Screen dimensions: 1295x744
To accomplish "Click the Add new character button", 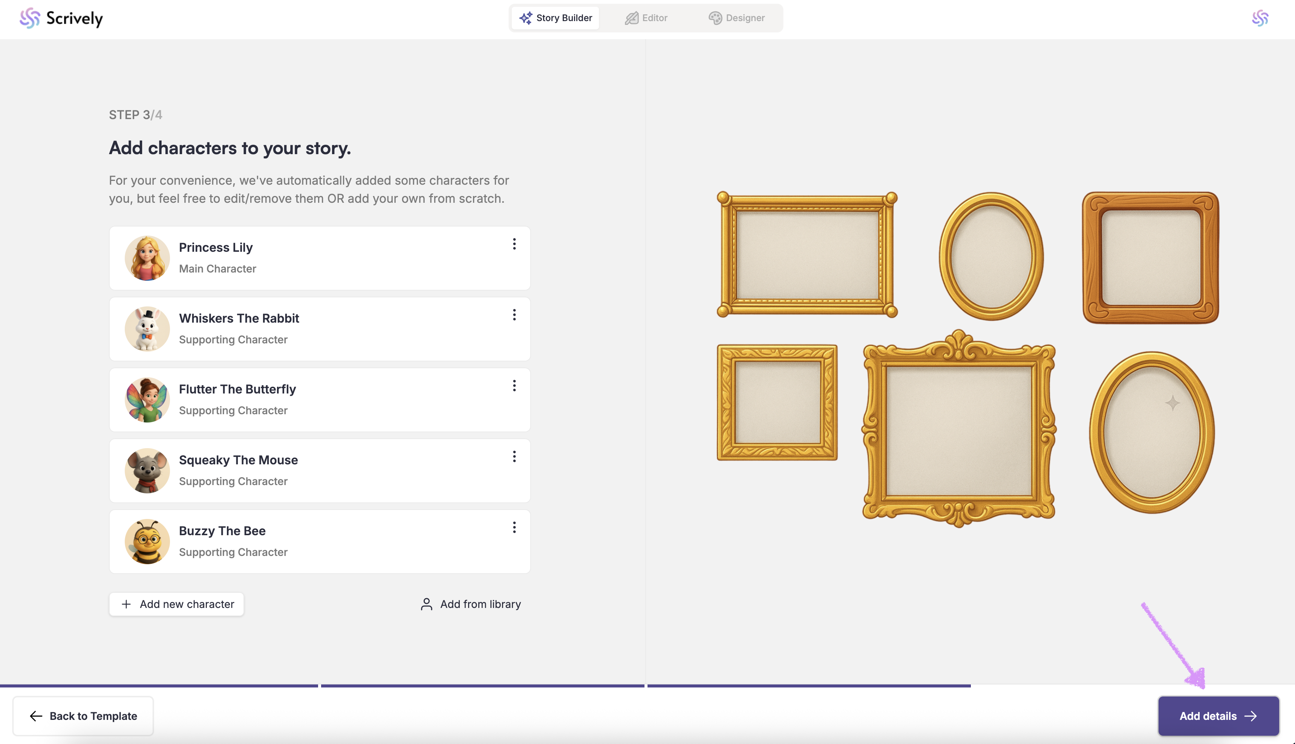I will click(177, 604).
